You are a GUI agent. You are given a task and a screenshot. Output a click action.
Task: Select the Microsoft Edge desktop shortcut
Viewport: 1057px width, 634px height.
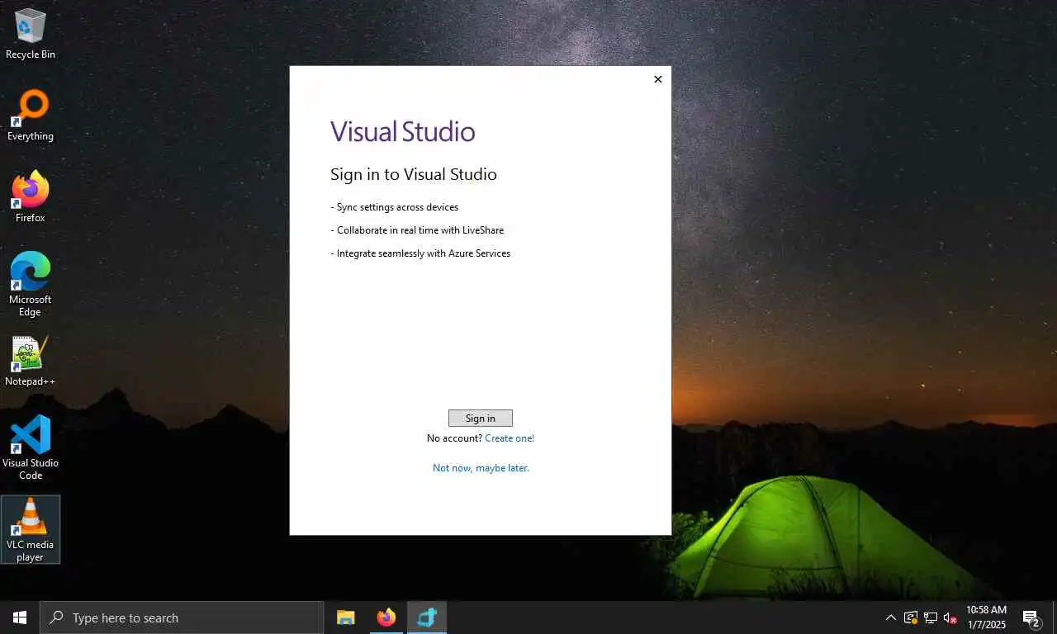pyautogui.click(x=31, y=285)
